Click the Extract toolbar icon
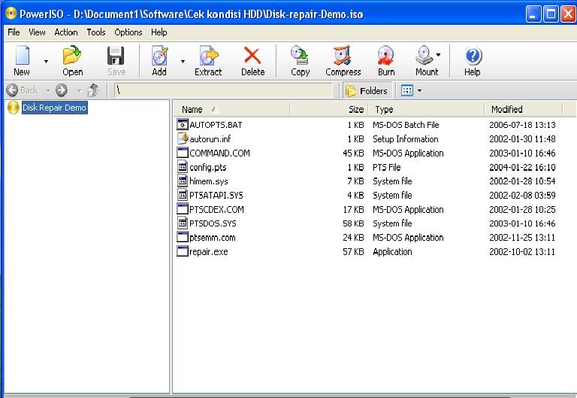This screenshot has width=577, height=398. coord(209,56)
